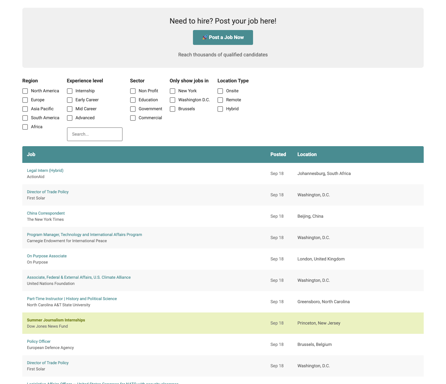Toggle the Education sector checkbox
The image size is (446, 384).
(x=133, y=100)
